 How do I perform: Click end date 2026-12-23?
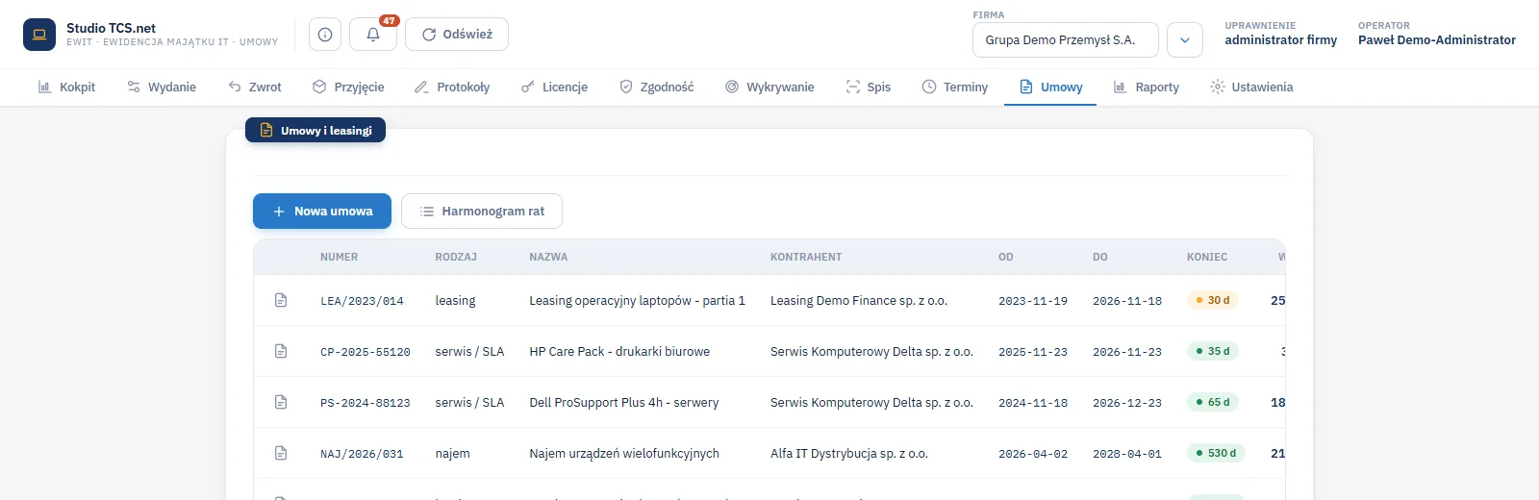[x=1127, y=403]
